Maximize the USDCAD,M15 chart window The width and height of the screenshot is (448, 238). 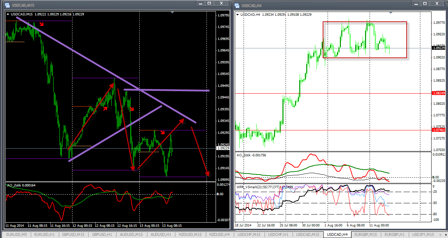209,3
